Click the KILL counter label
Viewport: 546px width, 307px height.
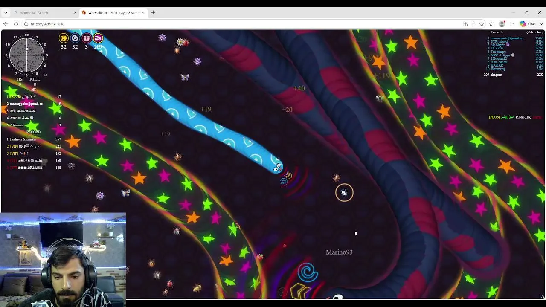[x=35, y=79]
